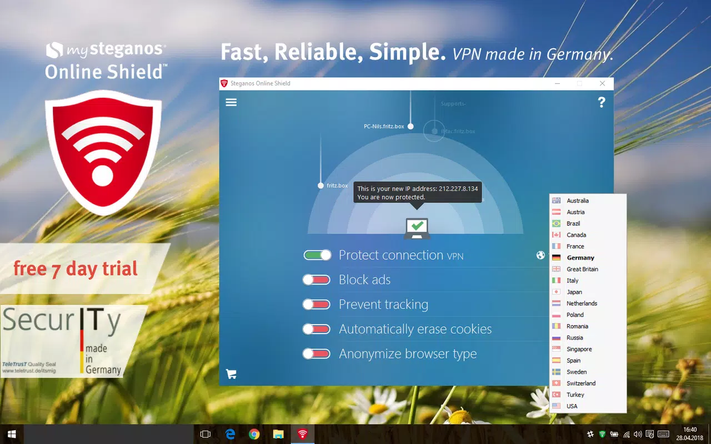The height and width of the screenshot is (444, 711).
Task: Pick Japan from the country menu
Action: pos(588,292)
